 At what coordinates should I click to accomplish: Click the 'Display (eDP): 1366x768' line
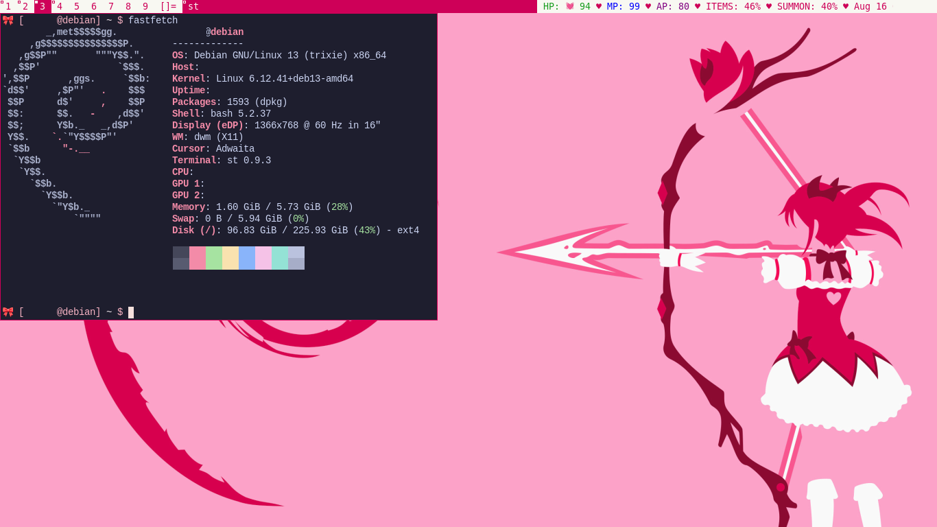click(x=276, y=126)
